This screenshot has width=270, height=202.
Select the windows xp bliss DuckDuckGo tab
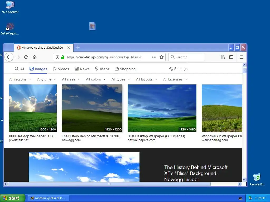point(44,48)
